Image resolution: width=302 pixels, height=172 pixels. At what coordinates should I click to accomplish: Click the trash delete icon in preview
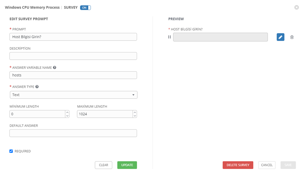click(x=292, y=37)
